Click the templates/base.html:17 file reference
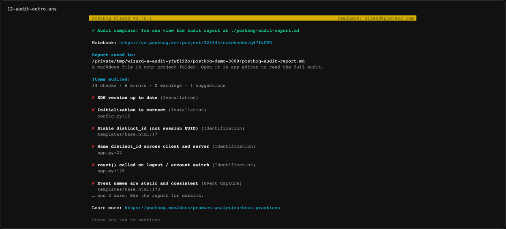This screenshot has width=506, height=229. [127, 134]
